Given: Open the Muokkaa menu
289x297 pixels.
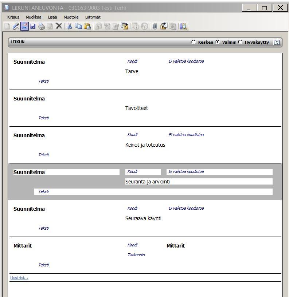Looking at the screenshot, I should (34, 17).
